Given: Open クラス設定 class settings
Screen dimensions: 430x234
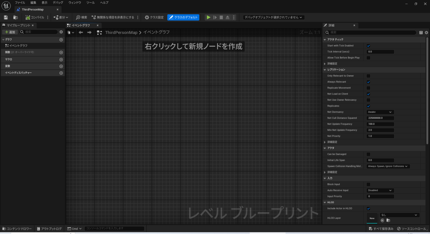Looking at the screenshot, I should coord(154,17).
